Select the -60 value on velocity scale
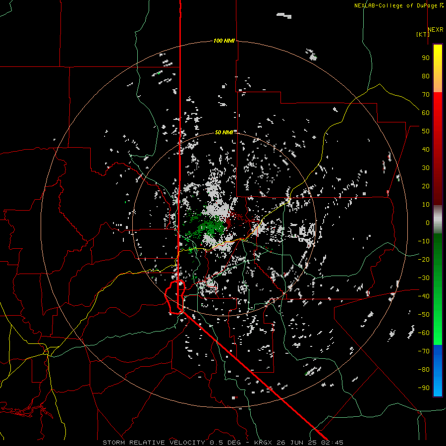446x446 pixels. (x=424, y=333)
